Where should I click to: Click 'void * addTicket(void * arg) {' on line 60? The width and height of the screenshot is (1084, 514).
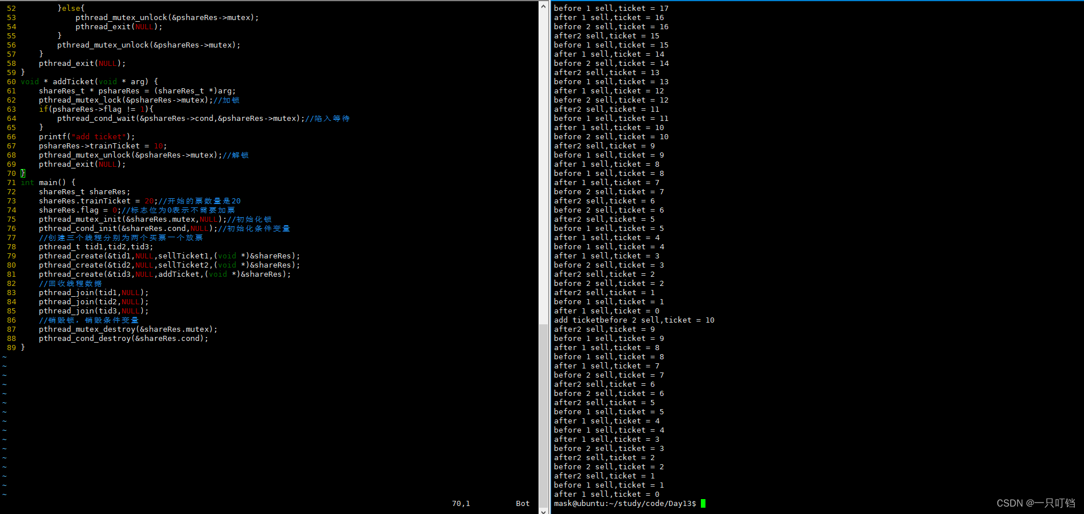point(89,82)
